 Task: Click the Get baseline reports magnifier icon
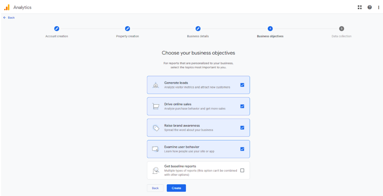pyautogui.click(x=155, y=170)
